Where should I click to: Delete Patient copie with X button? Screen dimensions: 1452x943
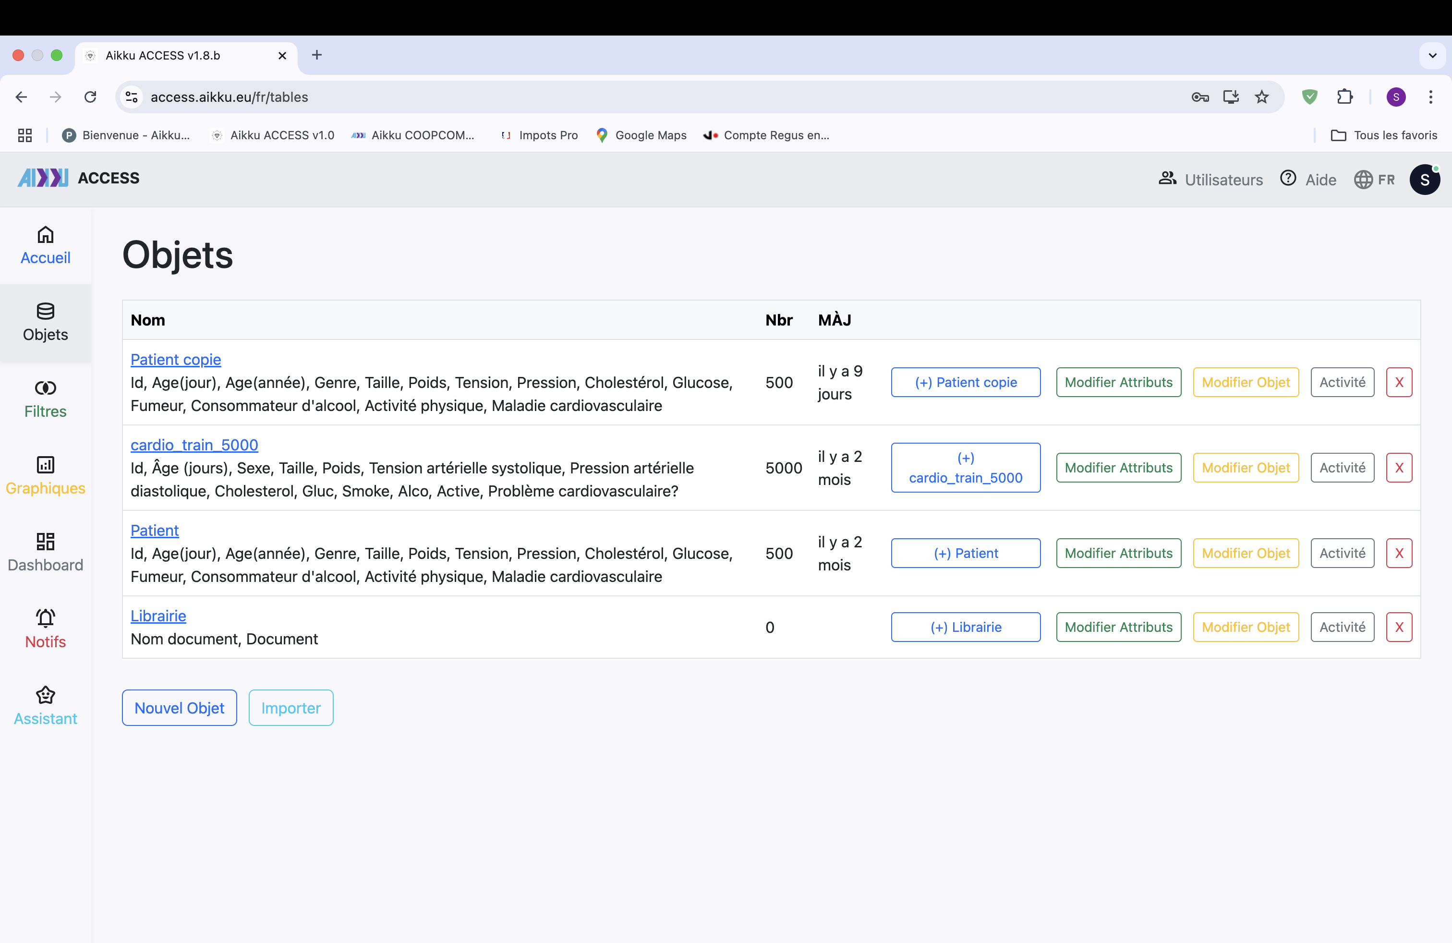pos(1399,382)
